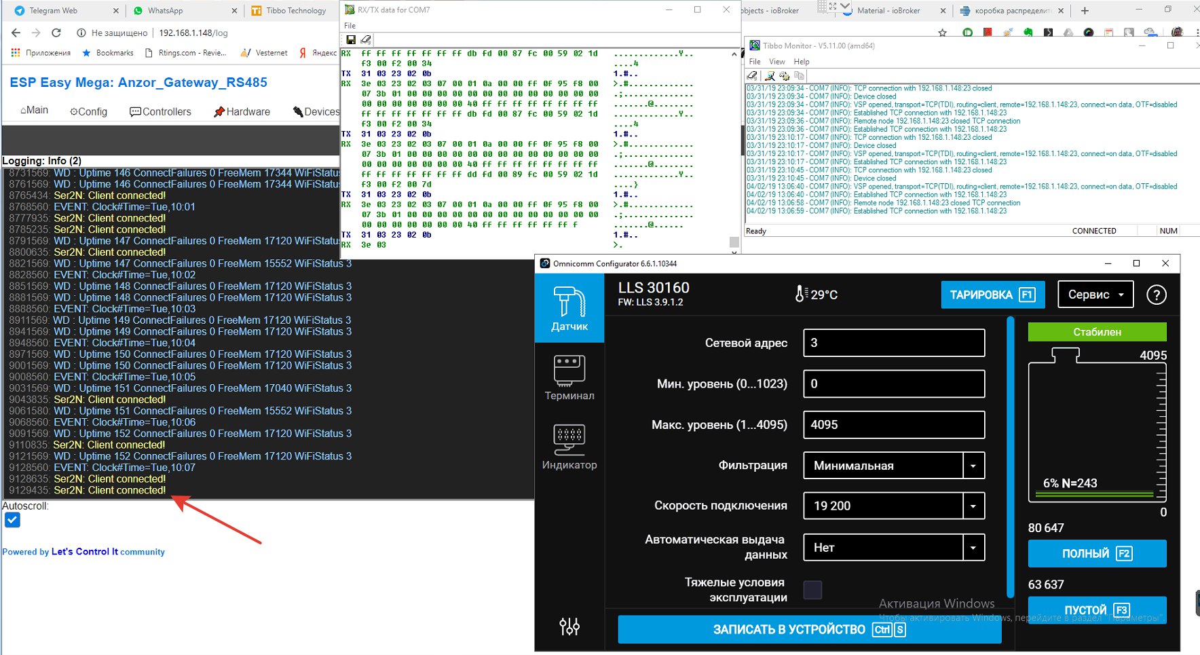Click the eraser clear icon in RX/TX window
Image resolution: width=1200 pixels, height=655 pixels.
(x=366, y=39)
